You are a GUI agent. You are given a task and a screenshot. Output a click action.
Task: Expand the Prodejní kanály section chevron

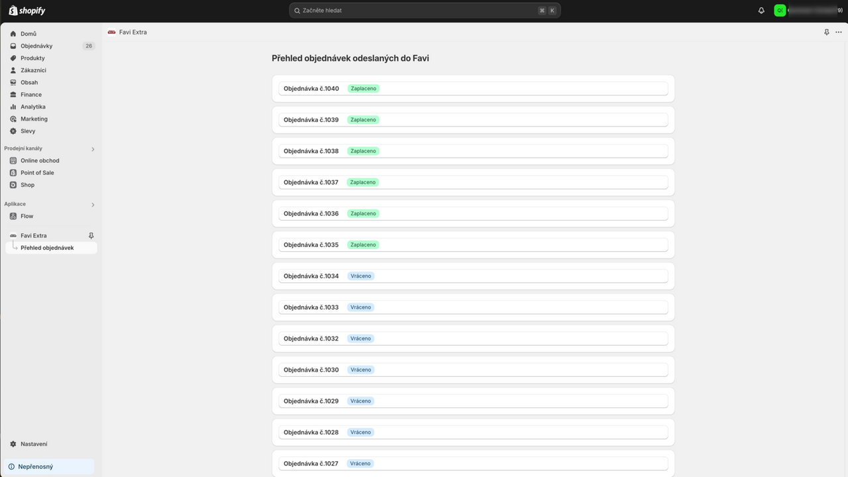93,149
